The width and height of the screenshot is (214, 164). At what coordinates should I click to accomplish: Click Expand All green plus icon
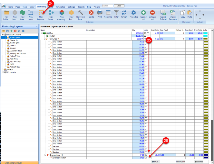(143, 13)
